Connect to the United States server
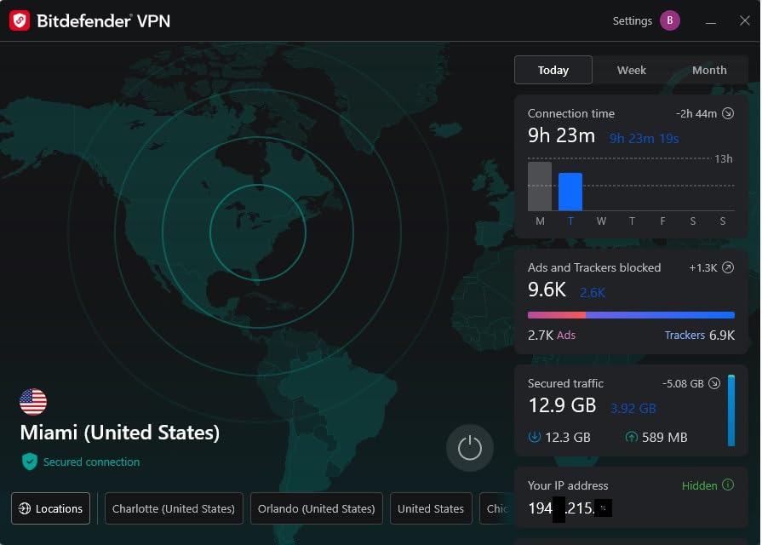The width and height of the screenshot is (762, 545). (x=431, y=508)
